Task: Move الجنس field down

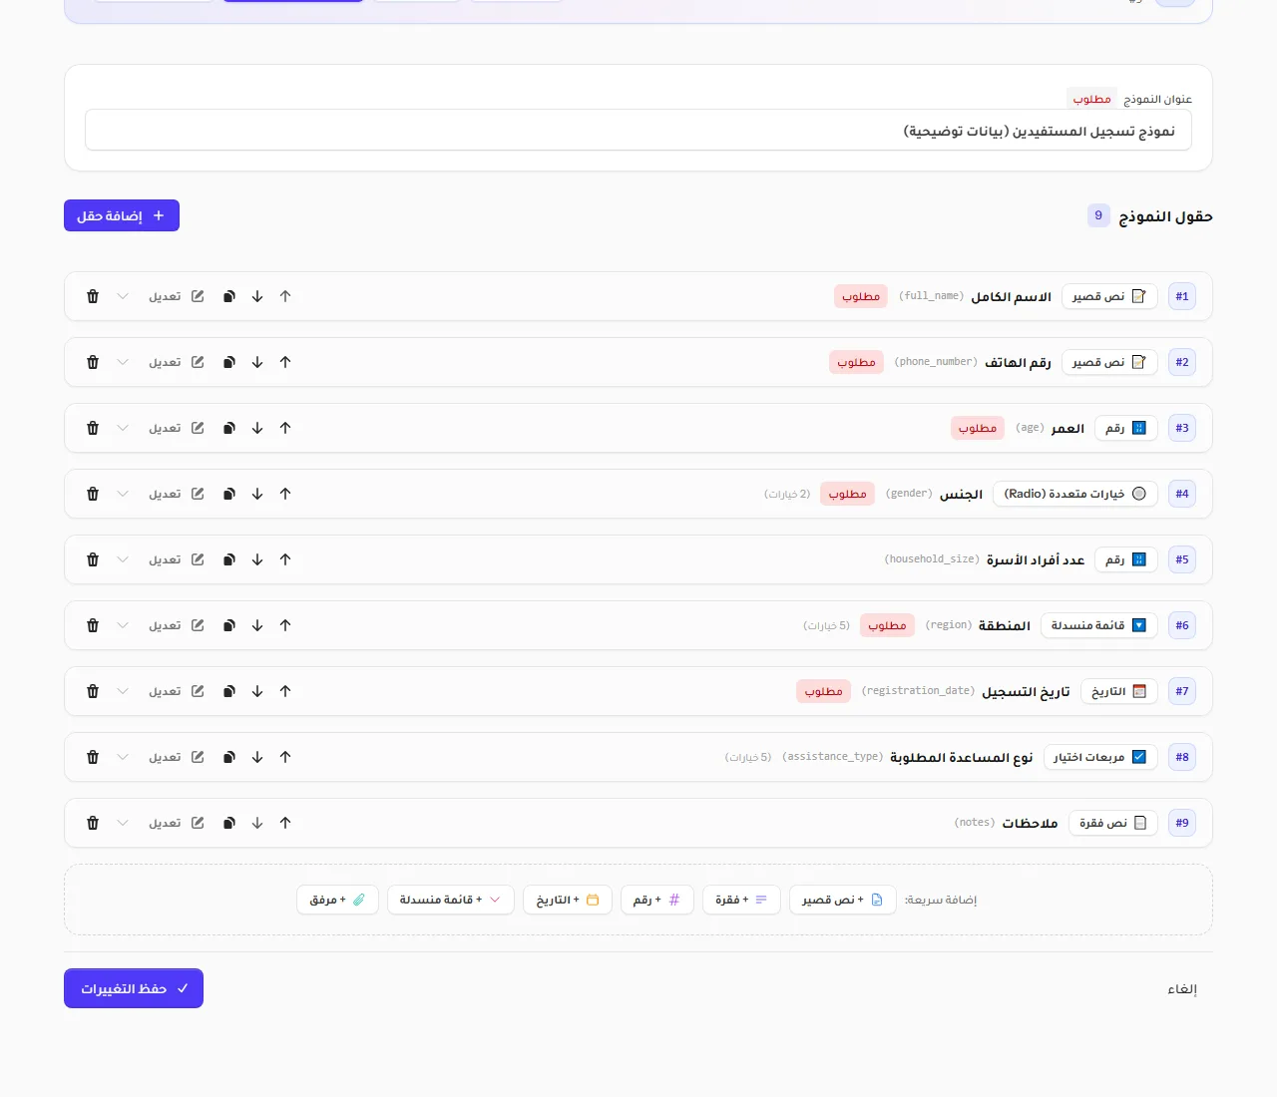Action: [x=257, y=494]
